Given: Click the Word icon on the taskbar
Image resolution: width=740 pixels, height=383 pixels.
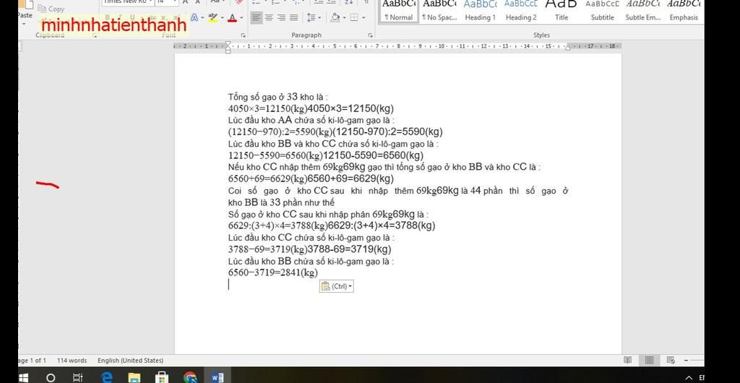Looking at the screenshot, I should tap(218, 377).
